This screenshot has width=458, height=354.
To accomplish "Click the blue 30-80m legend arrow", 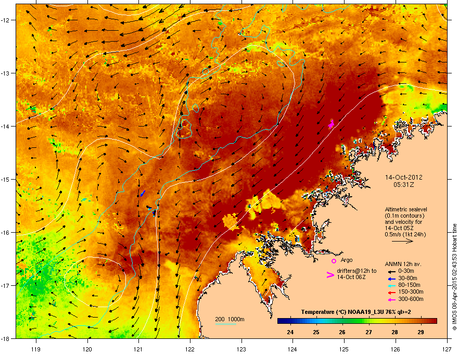I will tap(391, 279).
